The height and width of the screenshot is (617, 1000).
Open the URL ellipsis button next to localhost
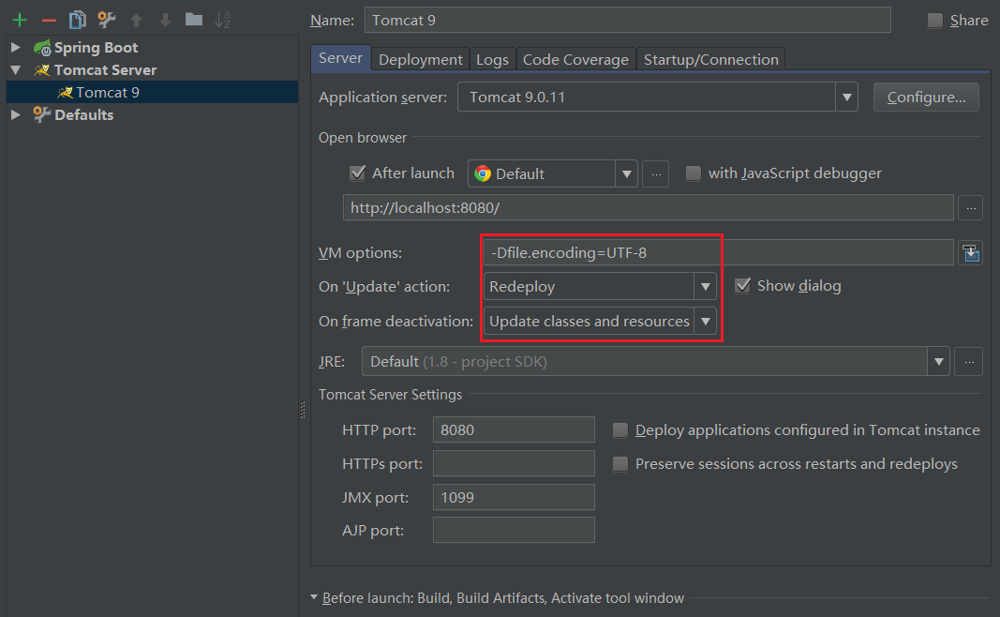tap(971, 208)
